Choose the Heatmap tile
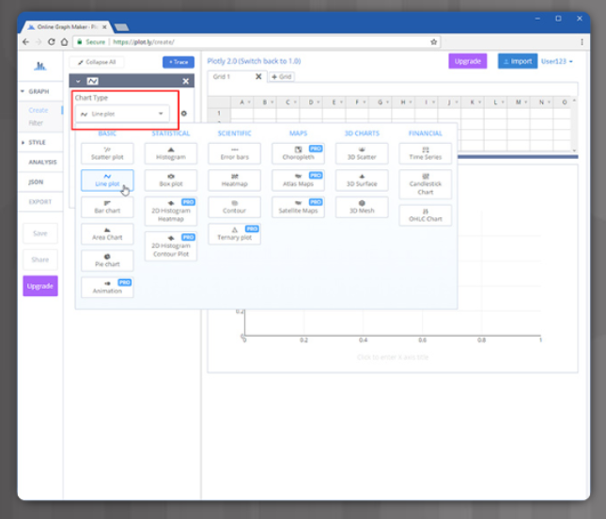Screen dimensions: 606x519 click(x=234, y=181)
